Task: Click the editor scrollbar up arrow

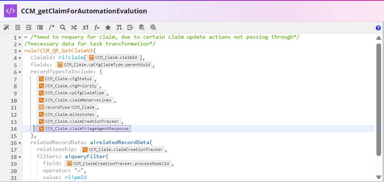Action: (x=379, y=38)
